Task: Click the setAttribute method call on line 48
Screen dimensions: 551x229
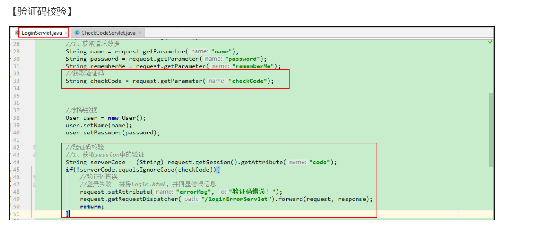Action: click(129, 192)
